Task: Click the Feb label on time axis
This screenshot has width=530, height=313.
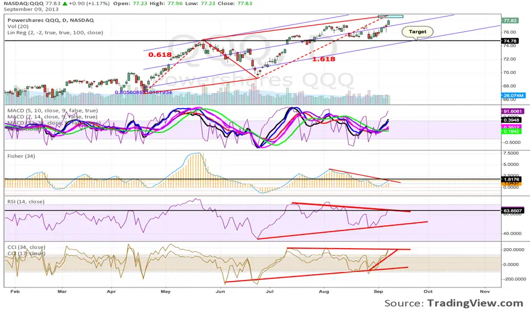Action: pos(15,291)
